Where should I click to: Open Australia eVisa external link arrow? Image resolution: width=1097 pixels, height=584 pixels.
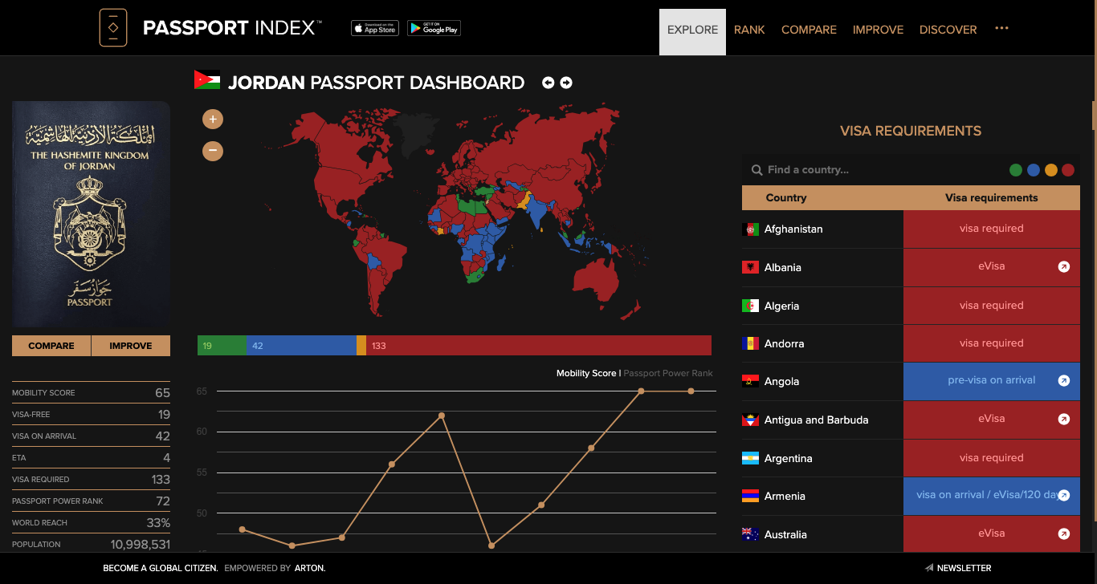(1064, 533)
